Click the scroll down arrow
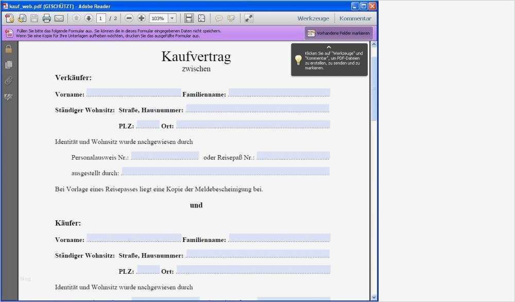This screenshot has height=302, width=515. click(374, 298)
